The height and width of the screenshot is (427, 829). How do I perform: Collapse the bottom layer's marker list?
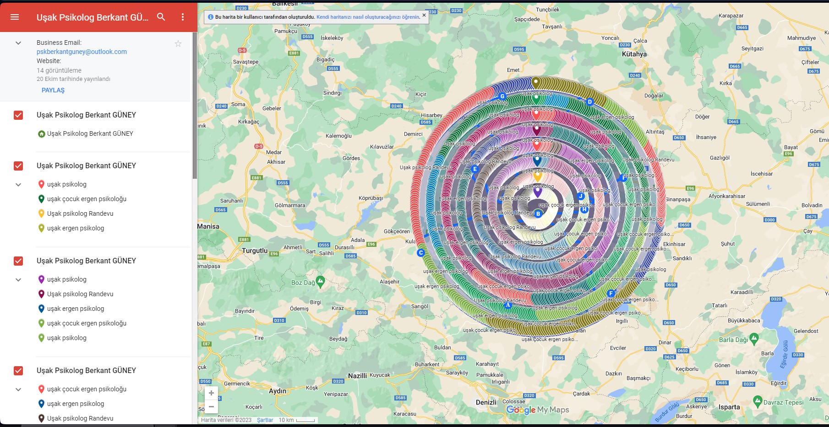tap(18, 389)
